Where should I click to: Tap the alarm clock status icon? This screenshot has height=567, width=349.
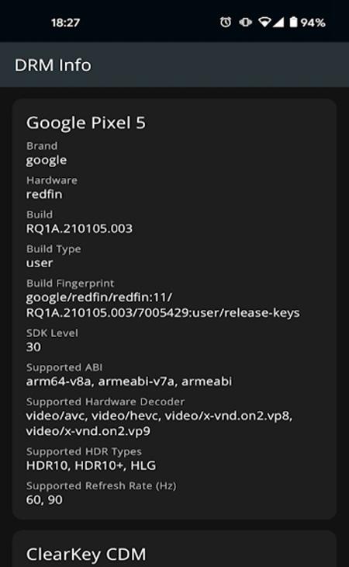click(226, 23)
